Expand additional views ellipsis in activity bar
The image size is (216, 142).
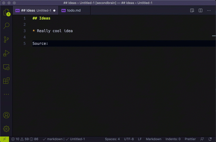(x=6, y=94)
